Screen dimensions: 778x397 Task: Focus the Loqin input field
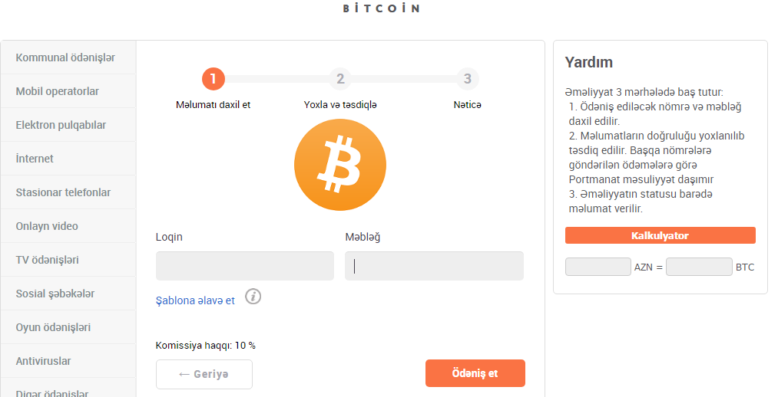[244, 266]
